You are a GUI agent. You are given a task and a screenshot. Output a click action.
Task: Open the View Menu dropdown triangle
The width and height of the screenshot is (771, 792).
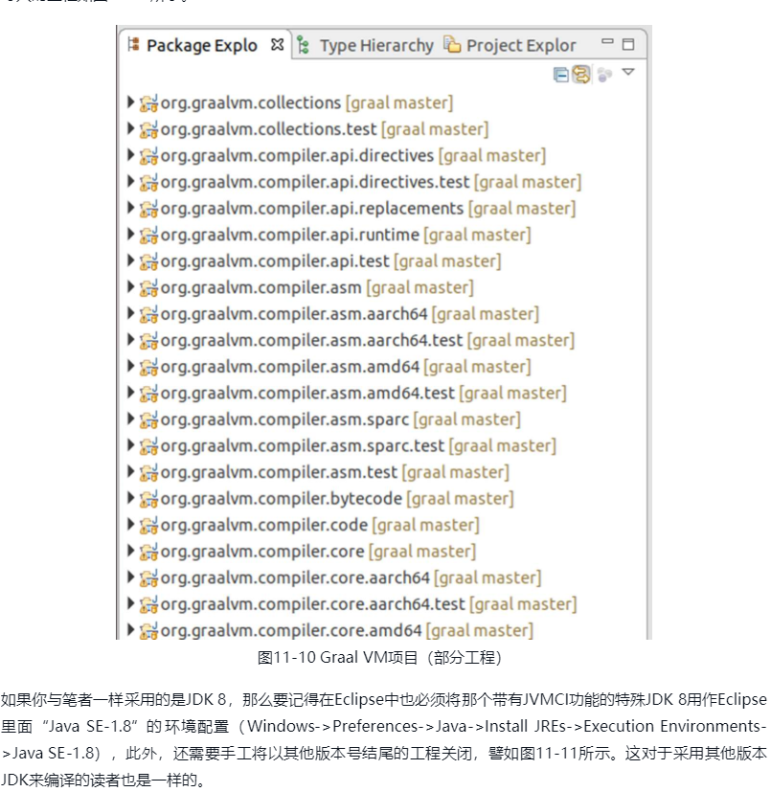pos(628,72)
